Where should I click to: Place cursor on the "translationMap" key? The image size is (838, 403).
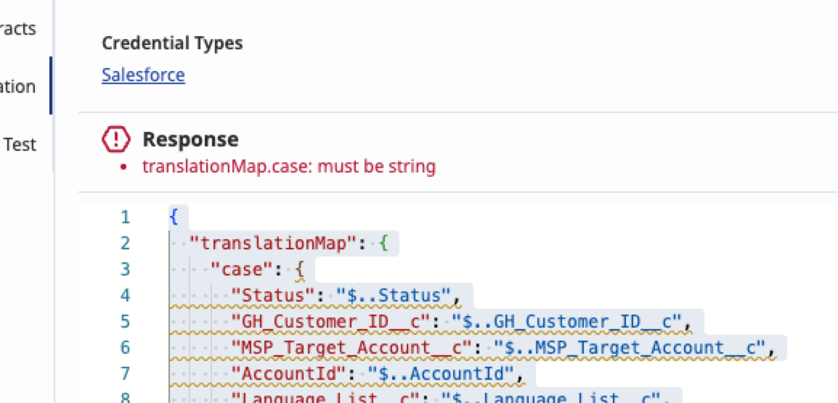(x=274, y=243)
